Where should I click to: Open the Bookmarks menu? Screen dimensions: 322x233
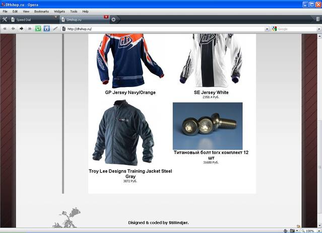coord(41,12)
